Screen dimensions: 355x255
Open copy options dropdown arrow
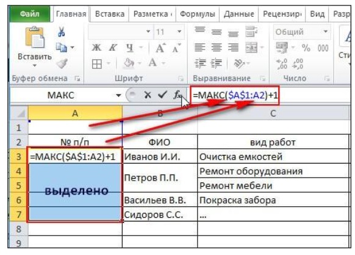(72, 48)
